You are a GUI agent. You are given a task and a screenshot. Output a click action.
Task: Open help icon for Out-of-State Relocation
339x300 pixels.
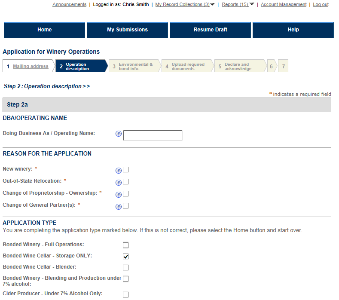click(x=119, y=183)
